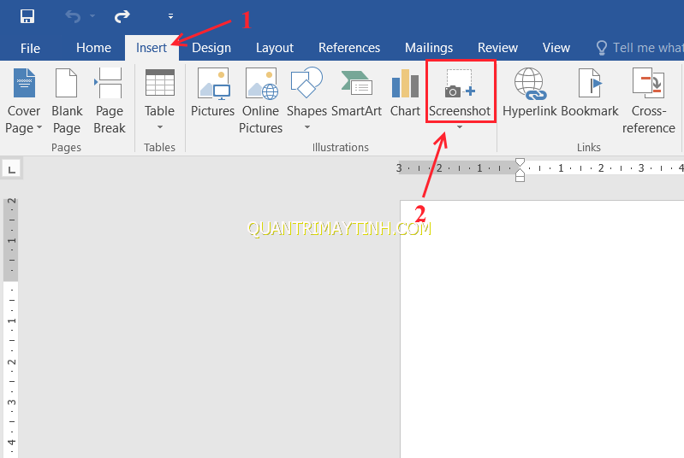Click the Redo arrow icon
Screen dimensions: 684x458
122,16
